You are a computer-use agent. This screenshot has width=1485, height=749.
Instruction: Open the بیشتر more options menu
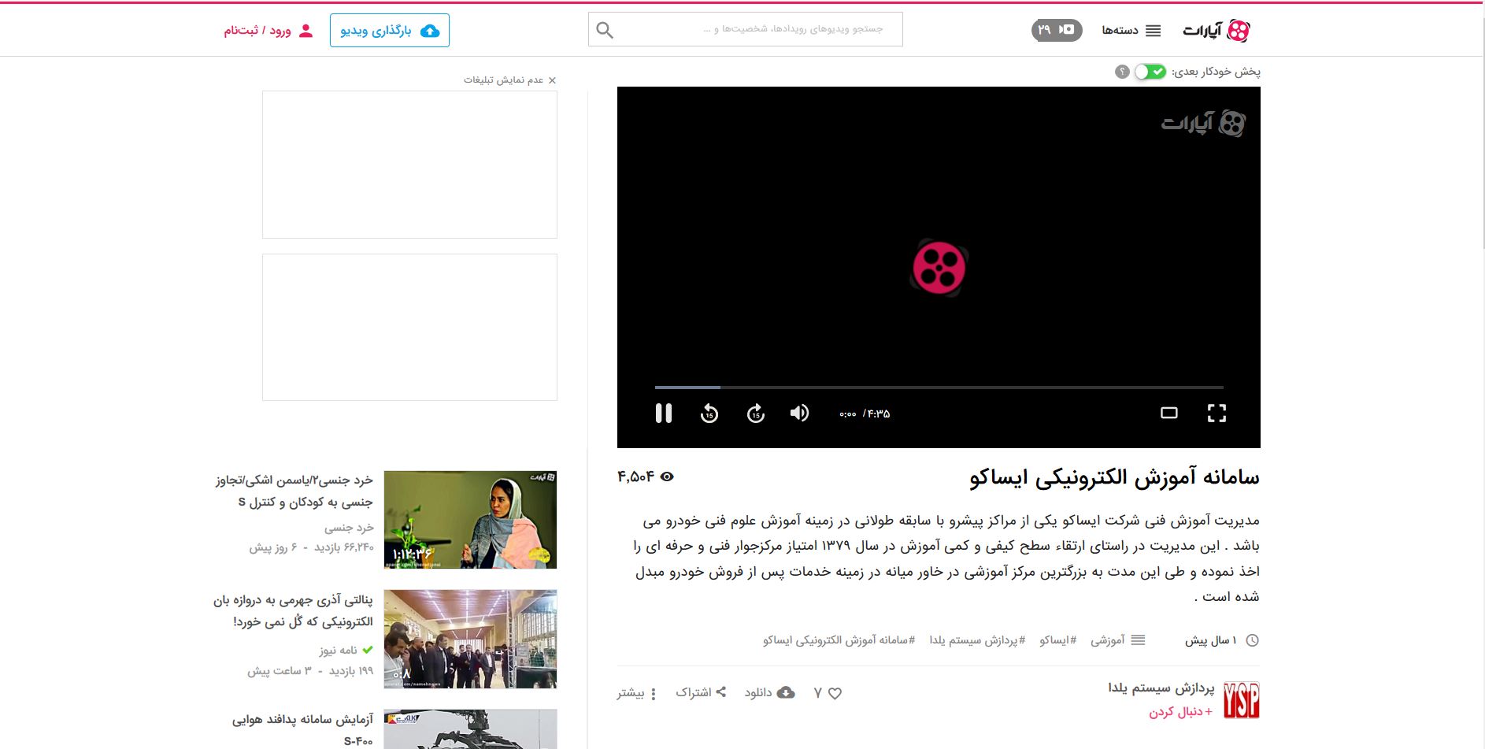pos(637,693)
